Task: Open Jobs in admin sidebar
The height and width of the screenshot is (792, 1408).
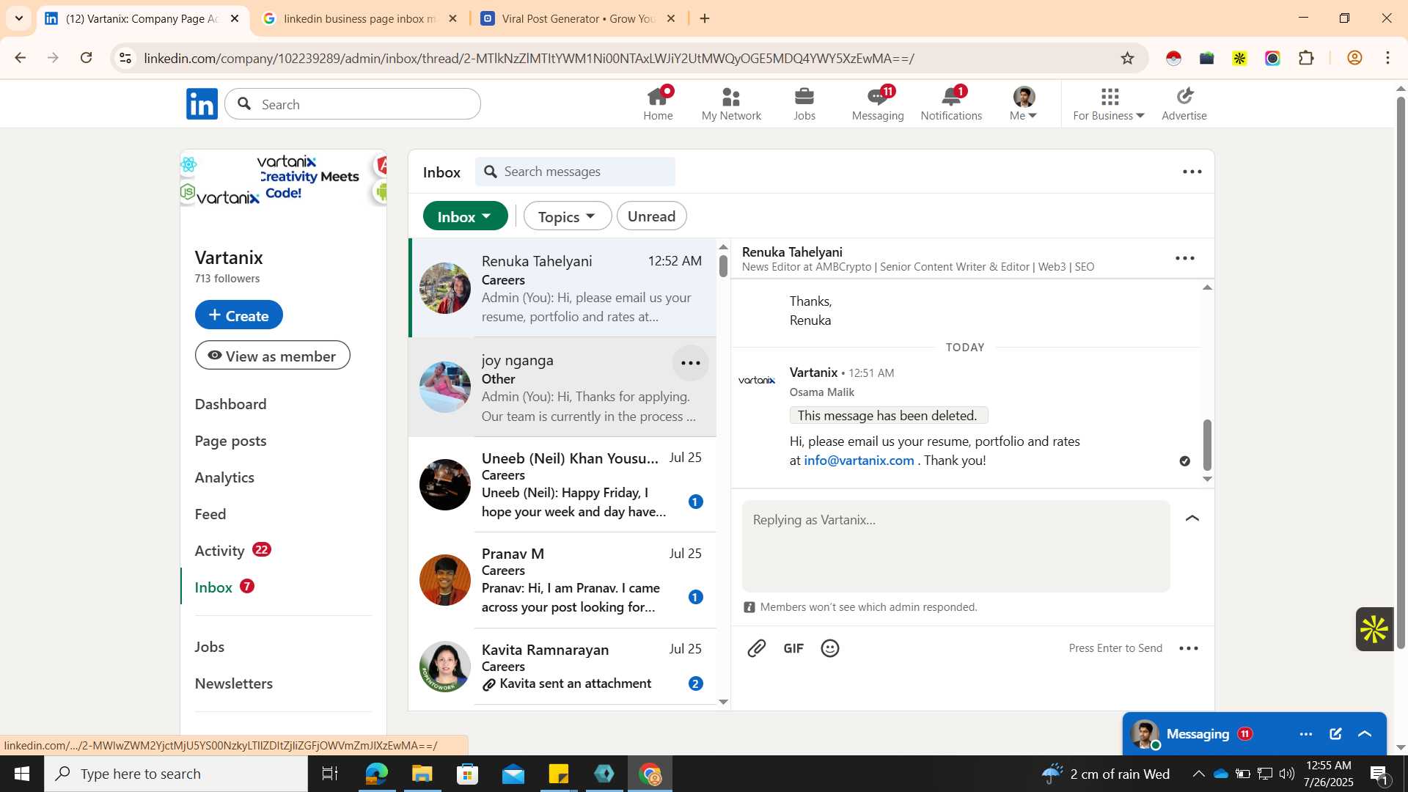Action: click(x=210, y=647)
